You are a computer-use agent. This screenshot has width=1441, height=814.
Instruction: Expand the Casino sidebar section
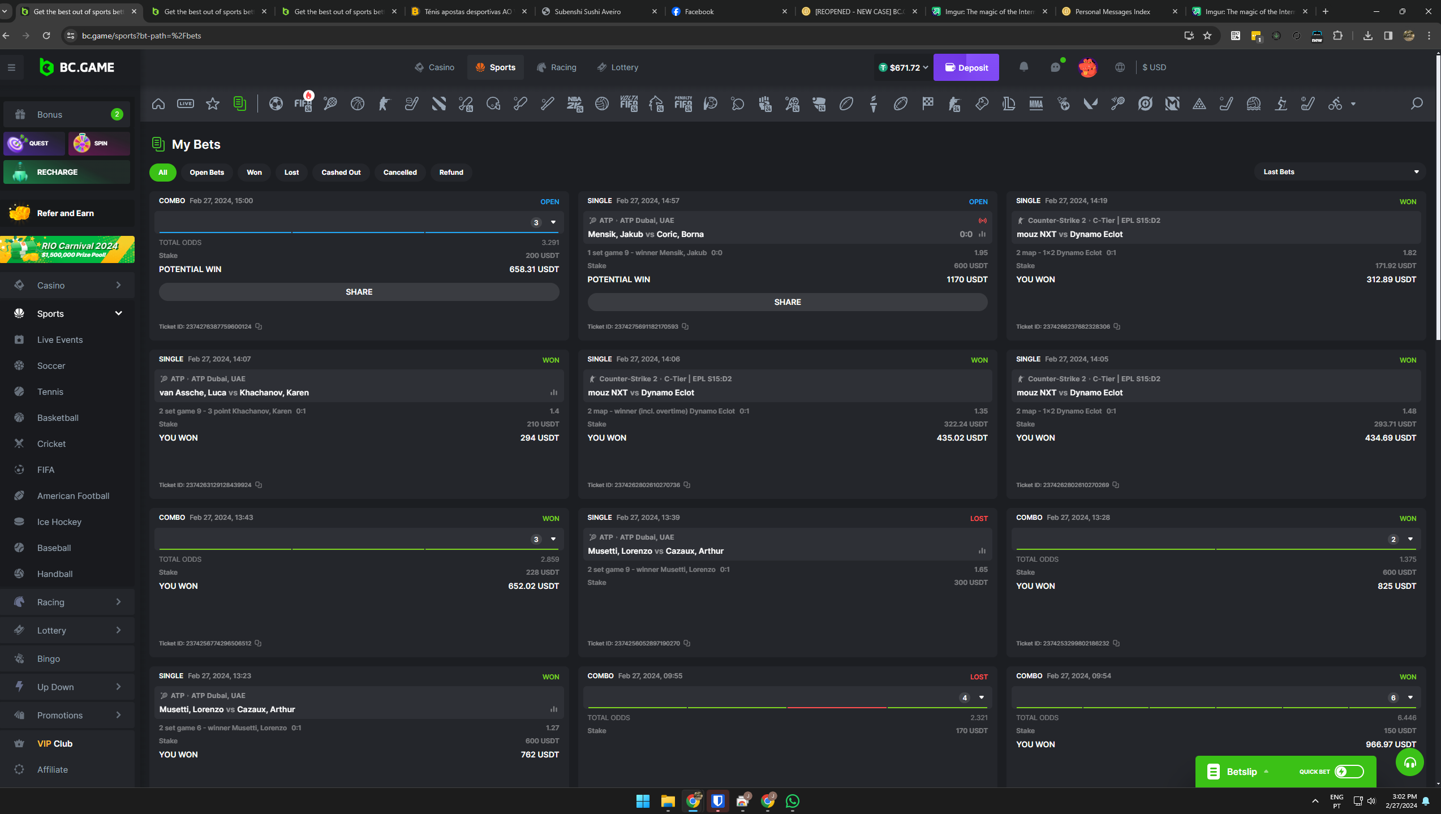118,285
